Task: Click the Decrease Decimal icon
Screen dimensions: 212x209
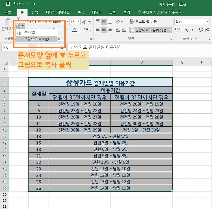Action: click(x=207, y=30)
